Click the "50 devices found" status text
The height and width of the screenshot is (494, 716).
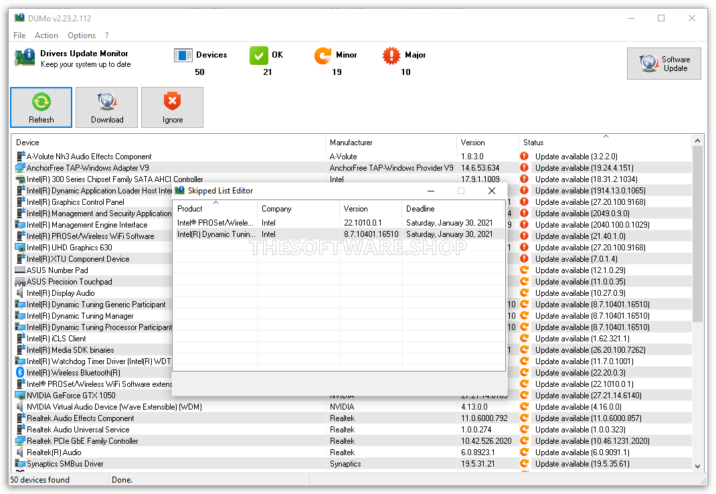pyautogui.click(x=39, y=480)
